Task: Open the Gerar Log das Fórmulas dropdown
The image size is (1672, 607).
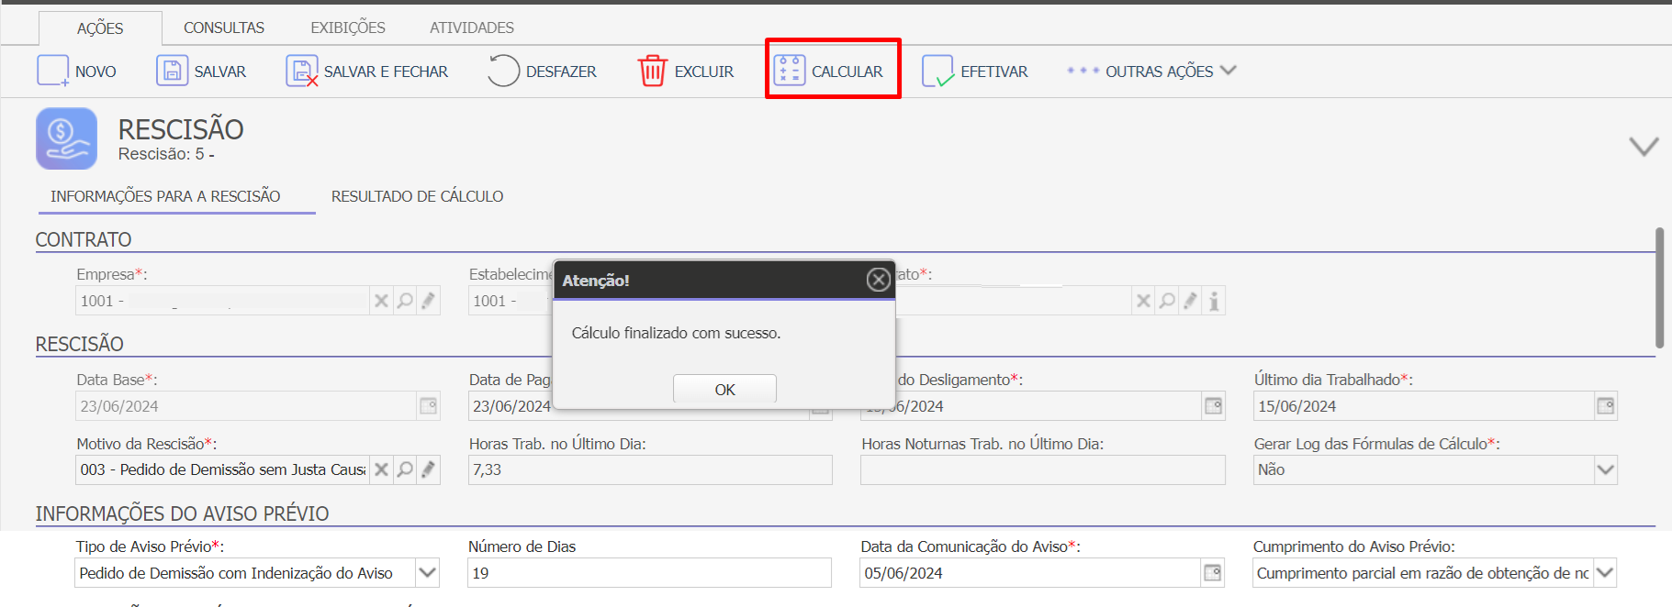Action: pos(1605,469)
